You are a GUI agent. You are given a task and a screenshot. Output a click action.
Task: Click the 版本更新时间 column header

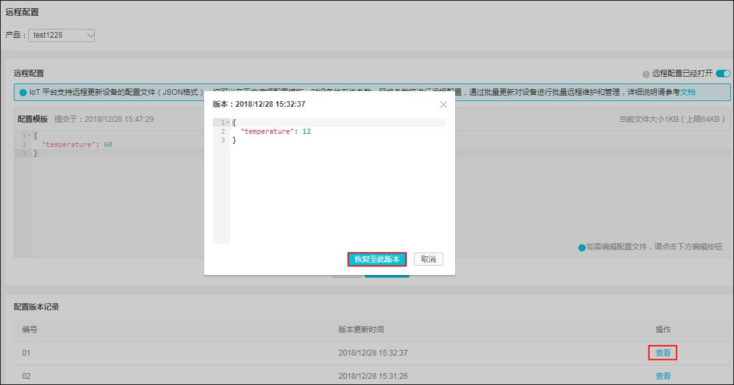[361, 329]
